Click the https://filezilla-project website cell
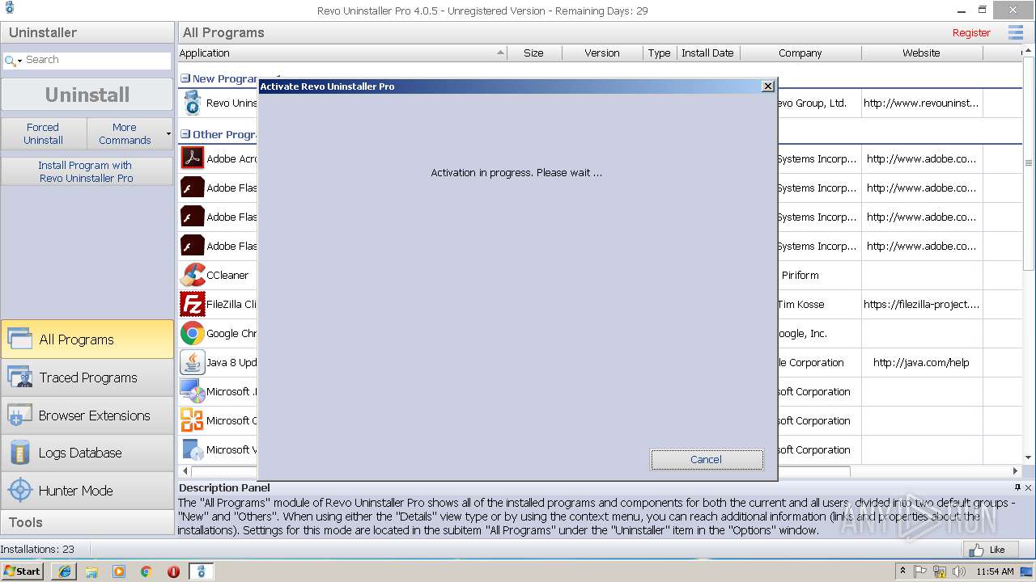Screen dimensions: 1036x582 point(921,304)
